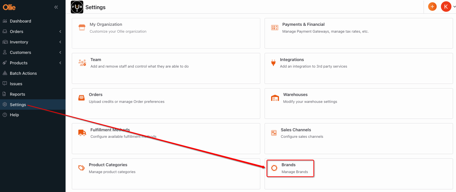Click the organization logo thumbnail beside Settings
456x192 pixels.
77,7
